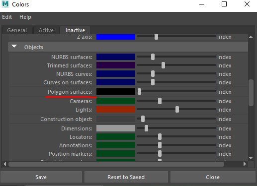Open the Help menu
This screenshot has height=186, width=257.
25,17
